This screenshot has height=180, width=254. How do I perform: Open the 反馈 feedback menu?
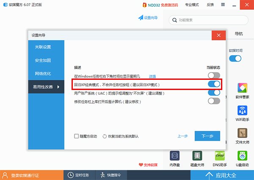click(x=210, y=5)
